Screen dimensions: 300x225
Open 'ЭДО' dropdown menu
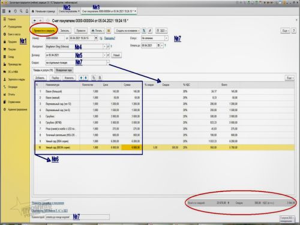click(161, 31)
